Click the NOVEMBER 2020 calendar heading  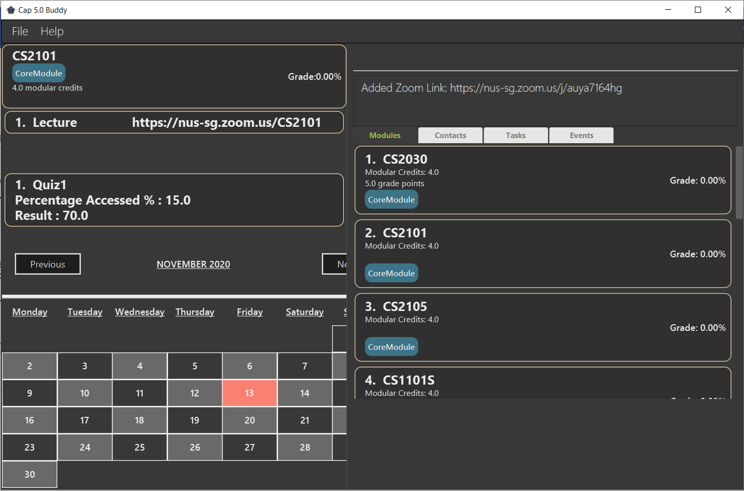(193, 264)
